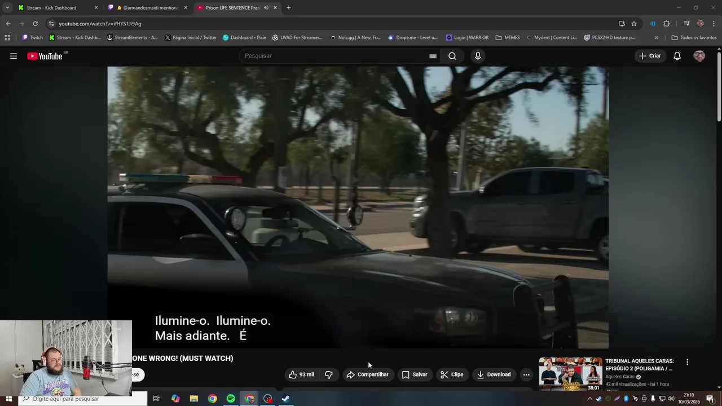Open Task View on the taskbar
The width and height of the screenshot is (722, 406).
click(x=156, y=399)
